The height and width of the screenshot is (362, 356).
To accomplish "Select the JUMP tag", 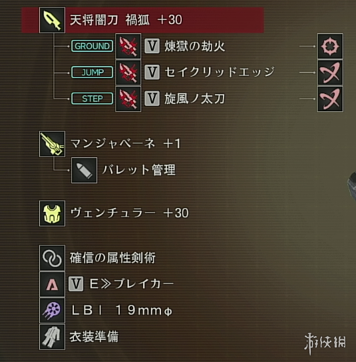I will tap(92, 72).
